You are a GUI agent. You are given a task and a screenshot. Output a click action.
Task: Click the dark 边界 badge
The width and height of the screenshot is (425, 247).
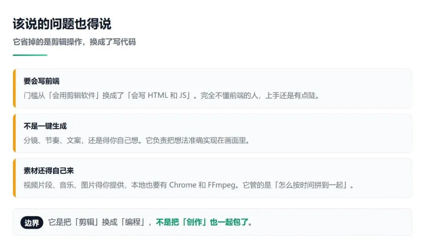pyautogui.click(x=32, y=223)
